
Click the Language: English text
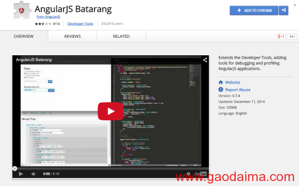[x=233, y=113]
